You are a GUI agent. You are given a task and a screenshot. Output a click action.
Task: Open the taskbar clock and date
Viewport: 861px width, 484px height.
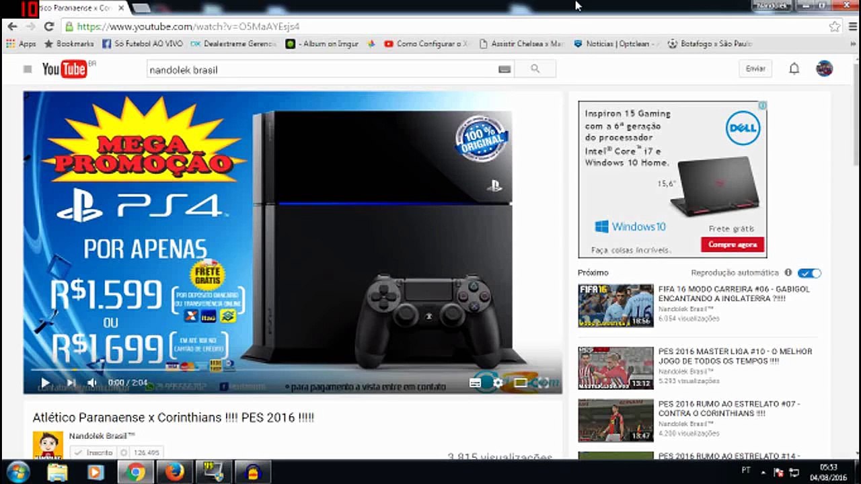(829, 472)
